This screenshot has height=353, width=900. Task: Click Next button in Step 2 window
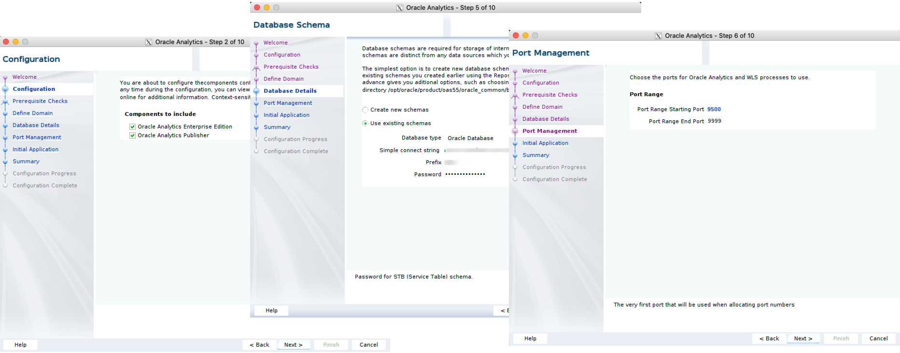(293, 345)
